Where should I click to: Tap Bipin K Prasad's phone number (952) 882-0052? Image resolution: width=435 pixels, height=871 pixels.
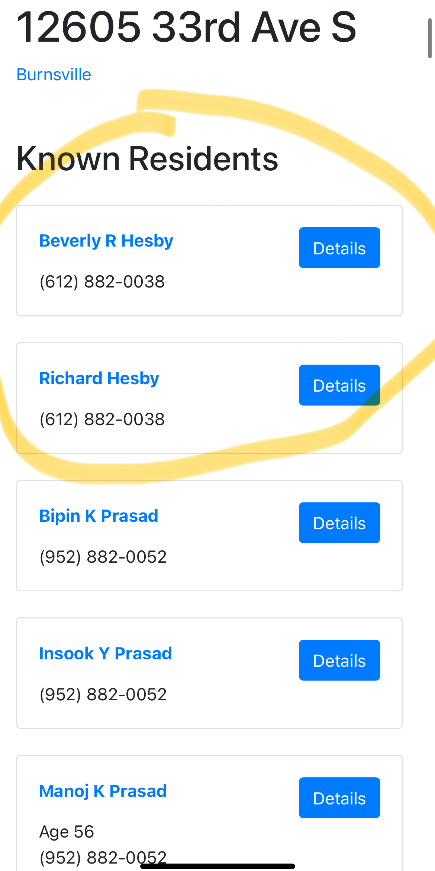(103, 557)
